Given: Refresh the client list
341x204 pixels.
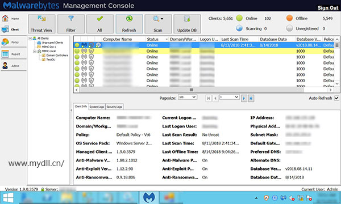Looking at the screenshot, I should [129, 24].
